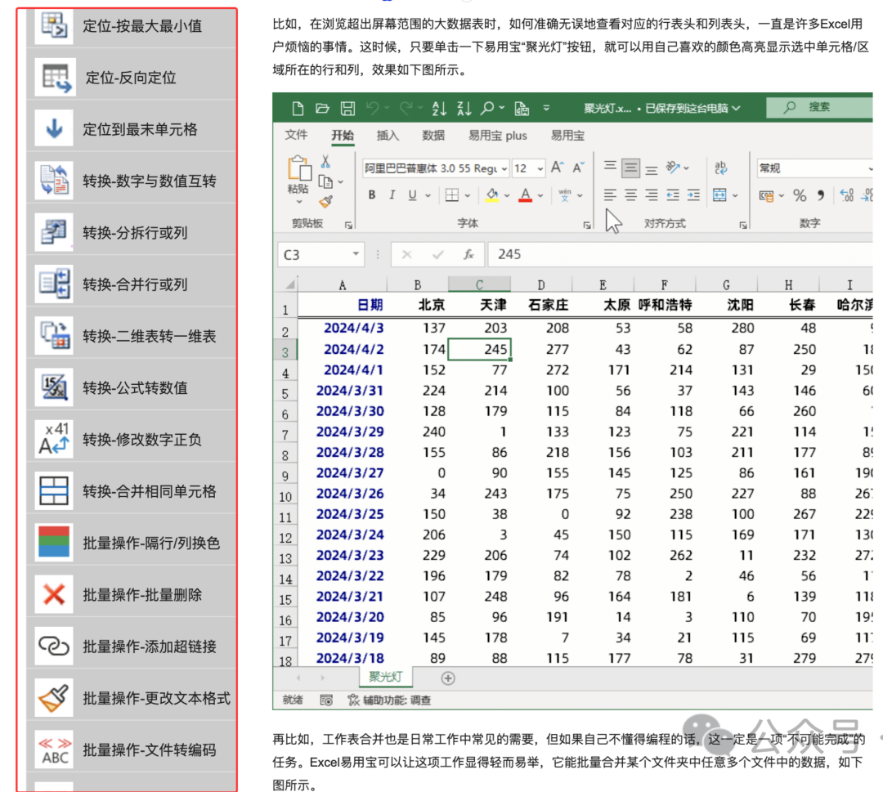883x792 pixels.
Task: Toggle align text left button
Action: coord(610,195)
